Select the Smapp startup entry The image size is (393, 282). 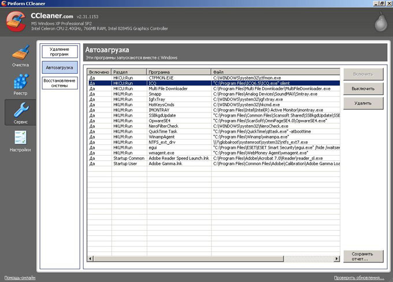click(x=213, y=94)
